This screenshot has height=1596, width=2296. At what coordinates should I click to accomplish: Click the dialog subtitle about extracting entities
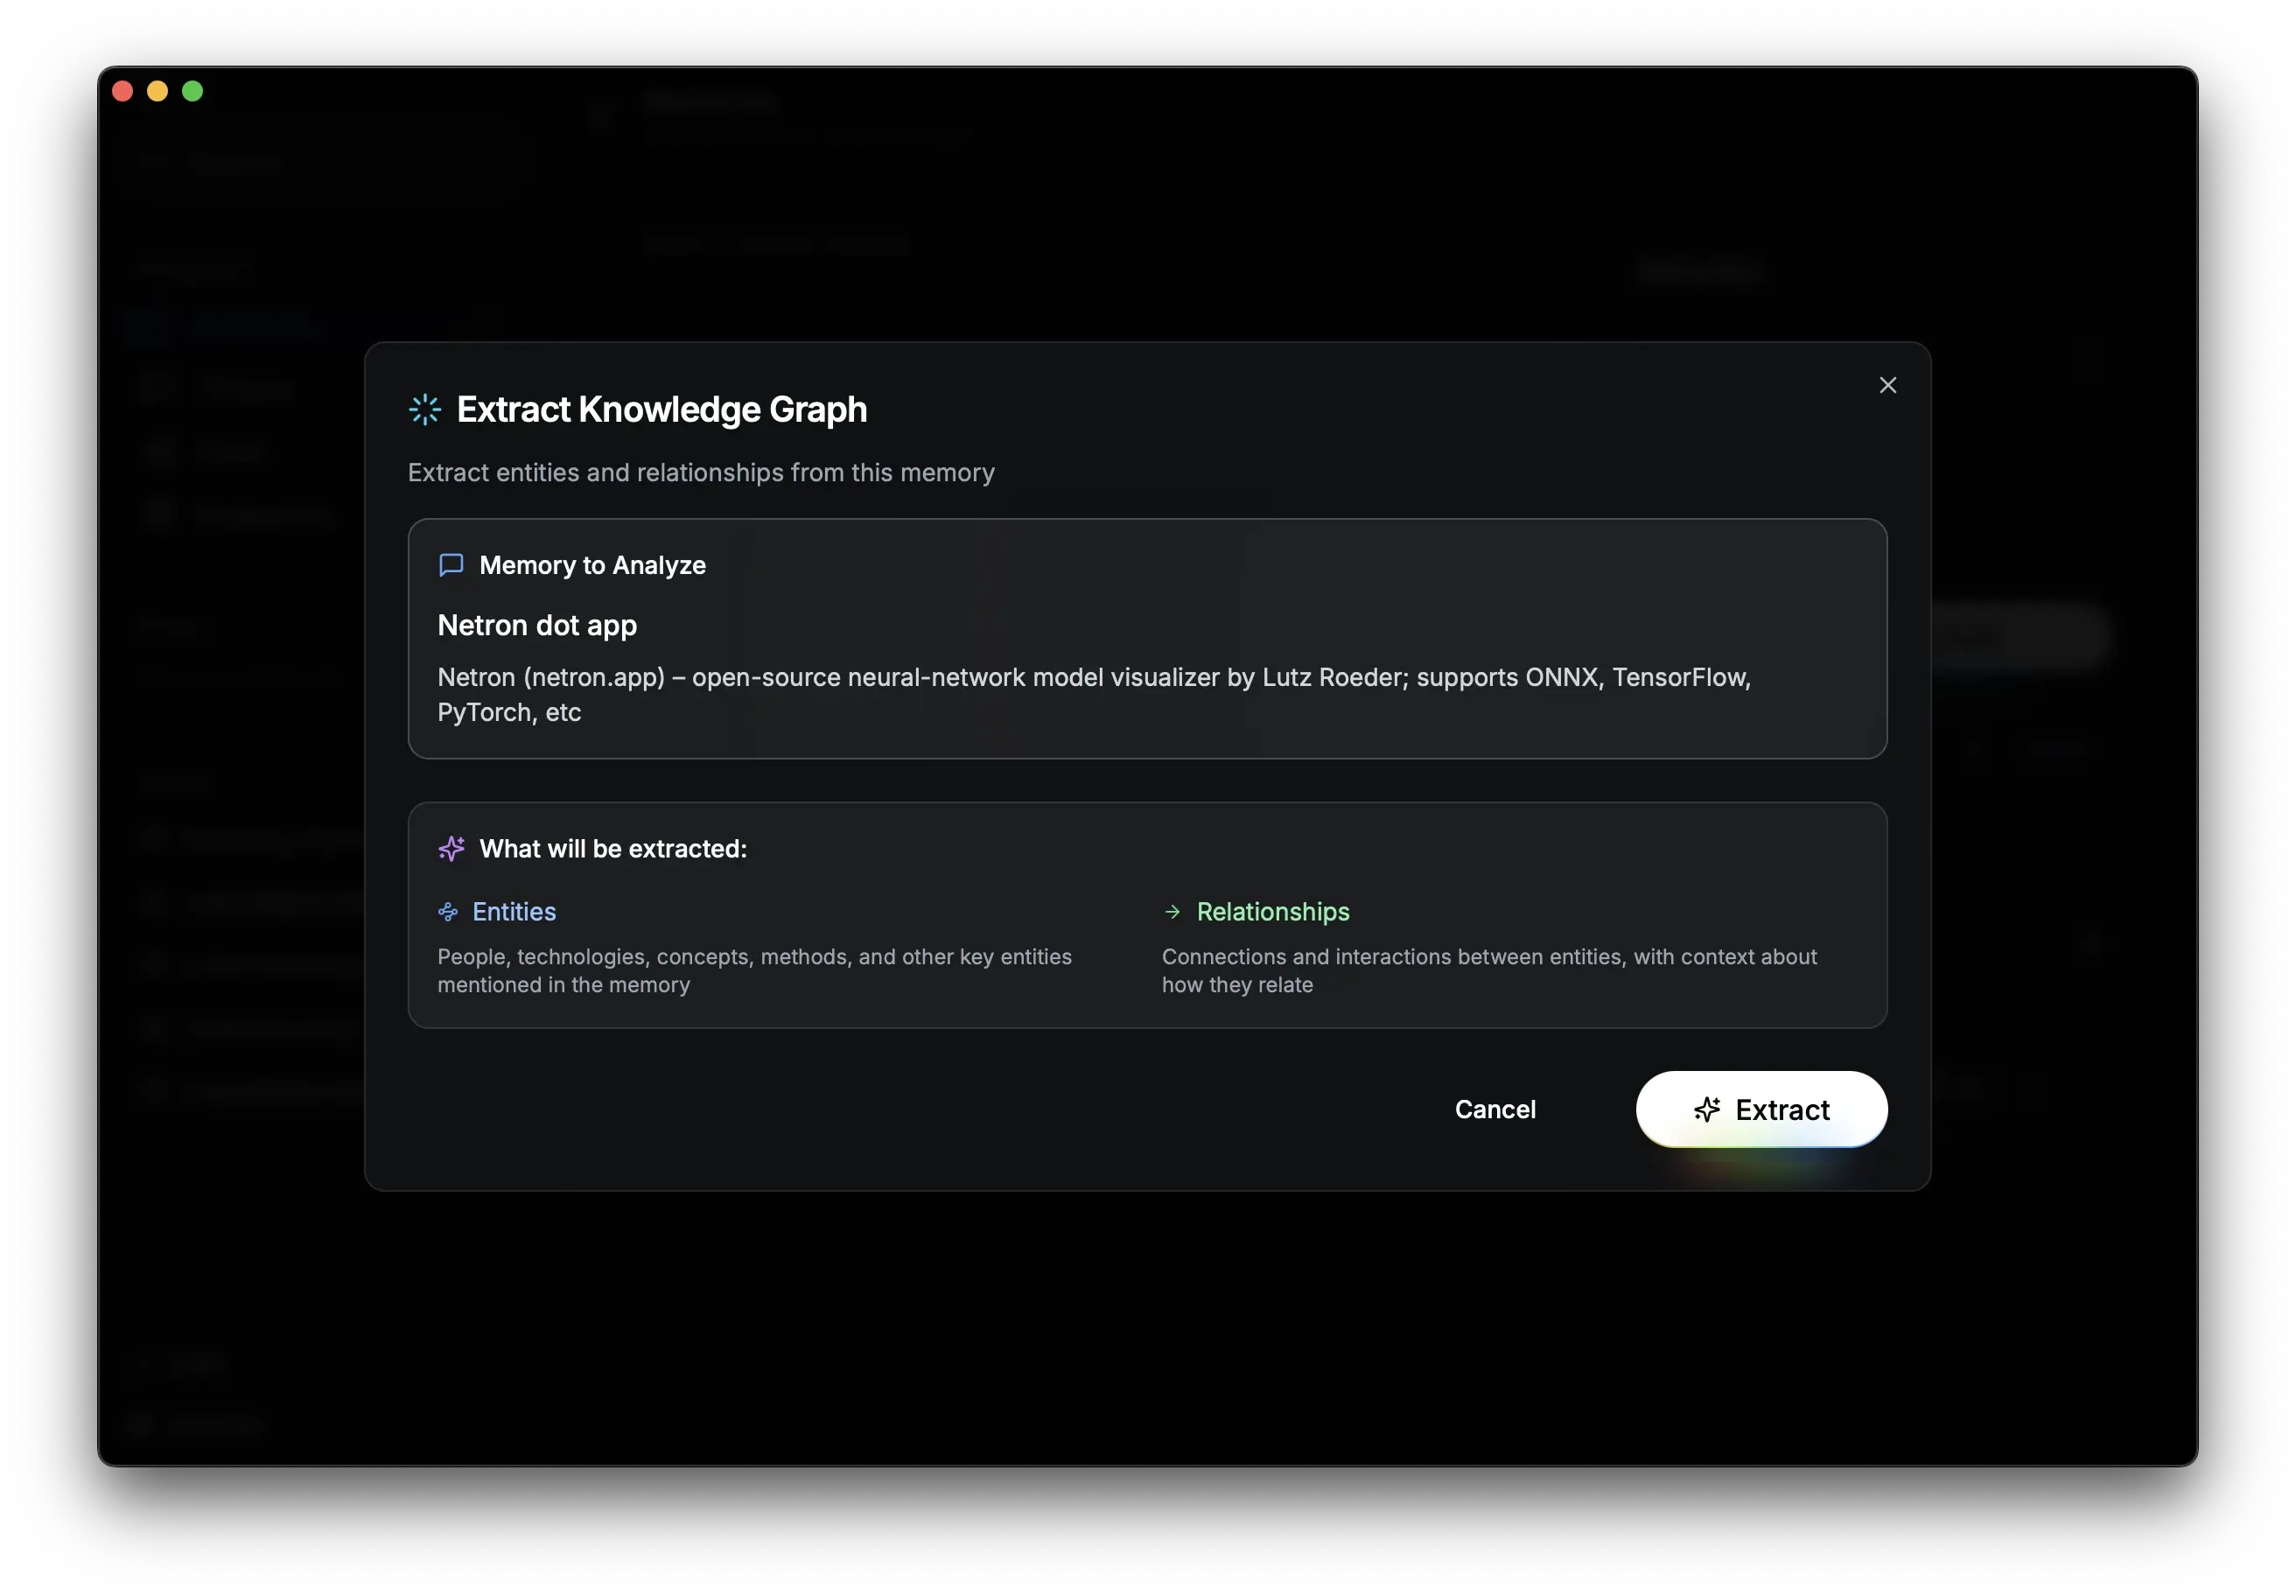click(700, 472)
